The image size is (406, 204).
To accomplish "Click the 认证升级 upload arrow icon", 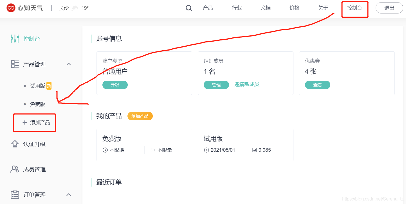I will click(x=15, y=144).
